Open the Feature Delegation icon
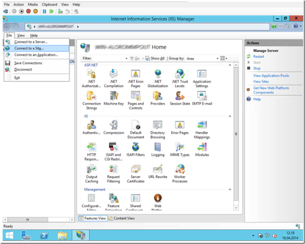305x244 pixels. point(113,202)
